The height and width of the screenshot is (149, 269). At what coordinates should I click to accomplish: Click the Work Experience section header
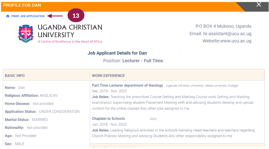coord(108,76)
